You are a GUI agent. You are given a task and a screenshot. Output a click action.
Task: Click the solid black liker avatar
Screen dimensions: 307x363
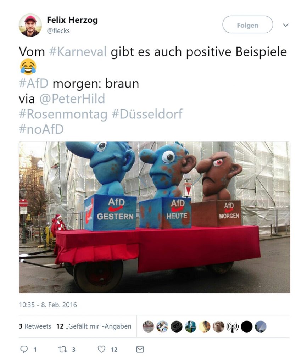247,326
